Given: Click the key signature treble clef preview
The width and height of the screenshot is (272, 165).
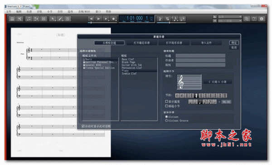Looking at the screenshot, I should (x=189, y=82).
